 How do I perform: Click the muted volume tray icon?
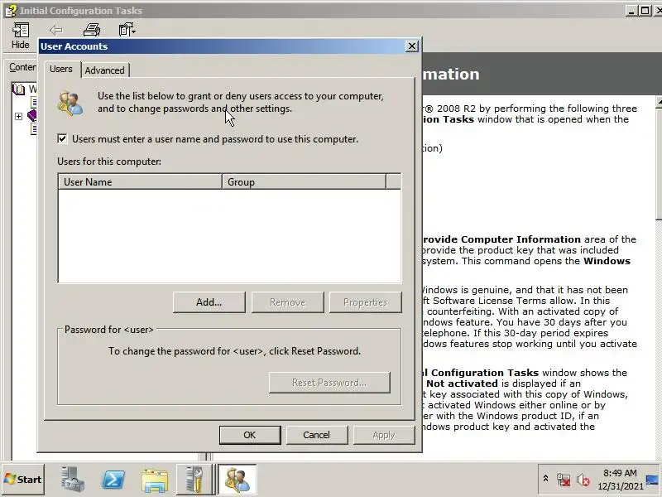click(583, 480)
